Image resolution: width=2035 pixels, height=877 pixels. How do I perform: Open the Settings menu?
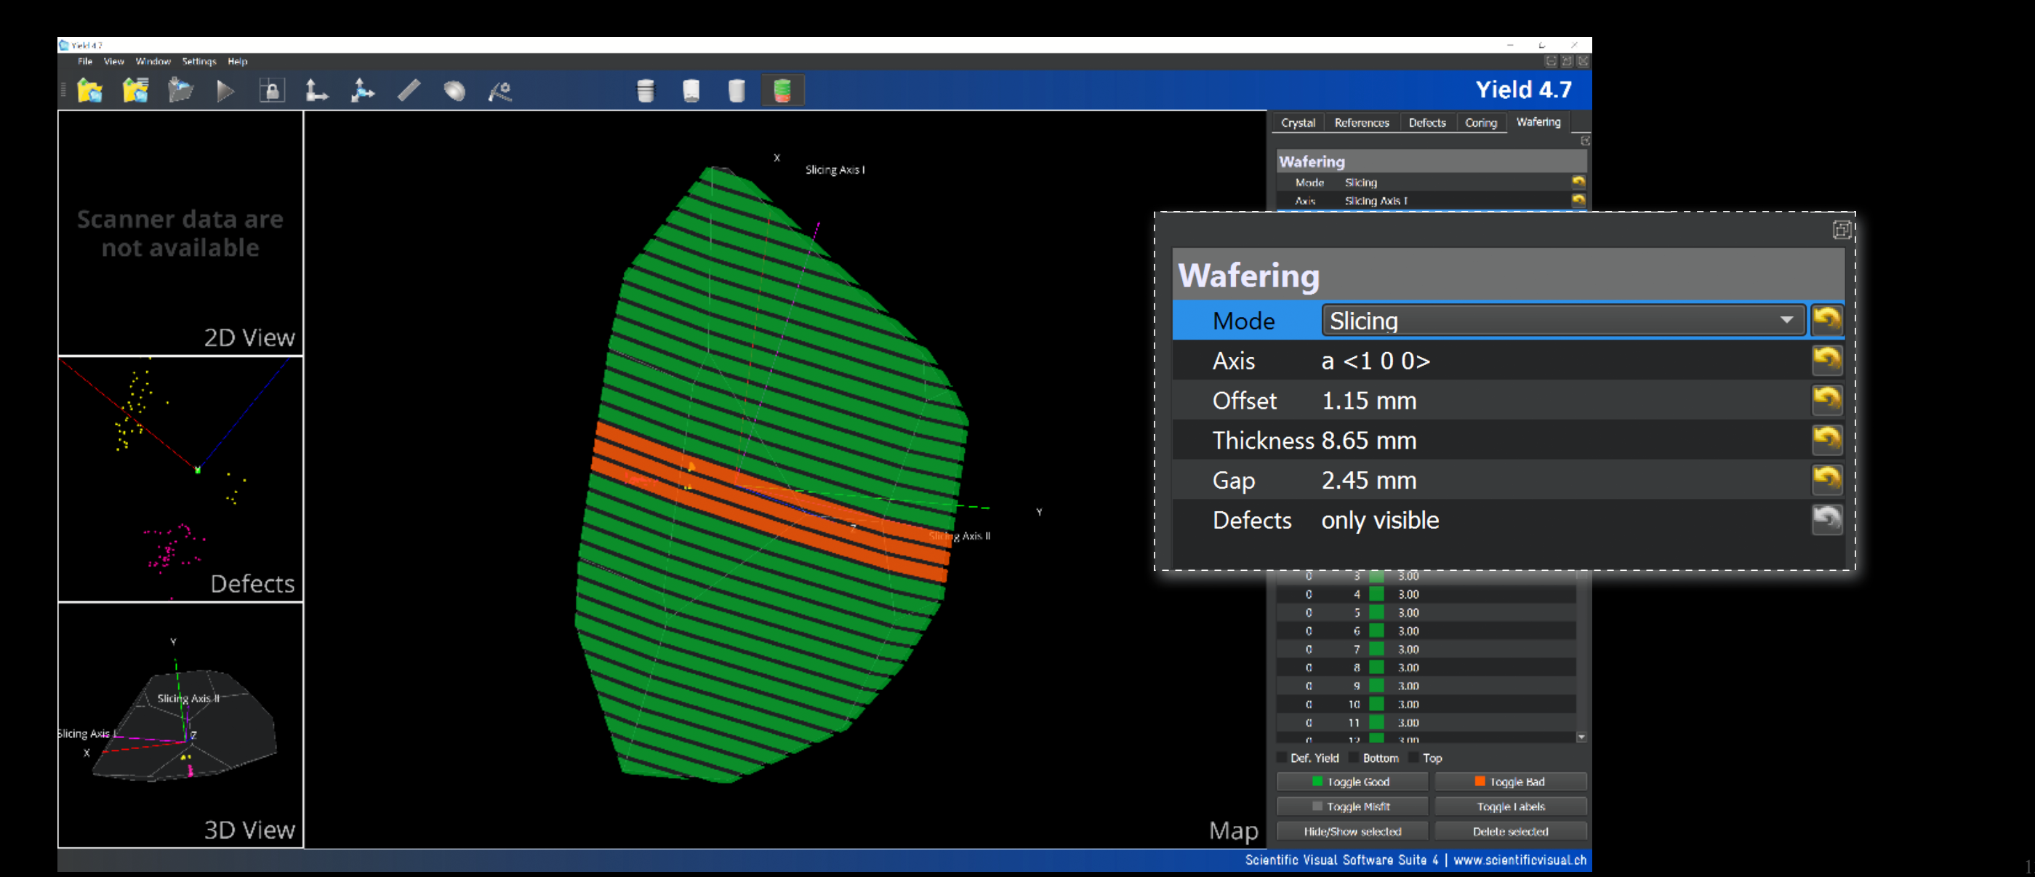pyautogui.click(x=198, y=61)
